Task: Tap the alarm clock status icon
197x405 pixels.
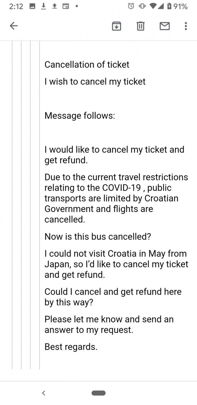Action: coord(130,6)
